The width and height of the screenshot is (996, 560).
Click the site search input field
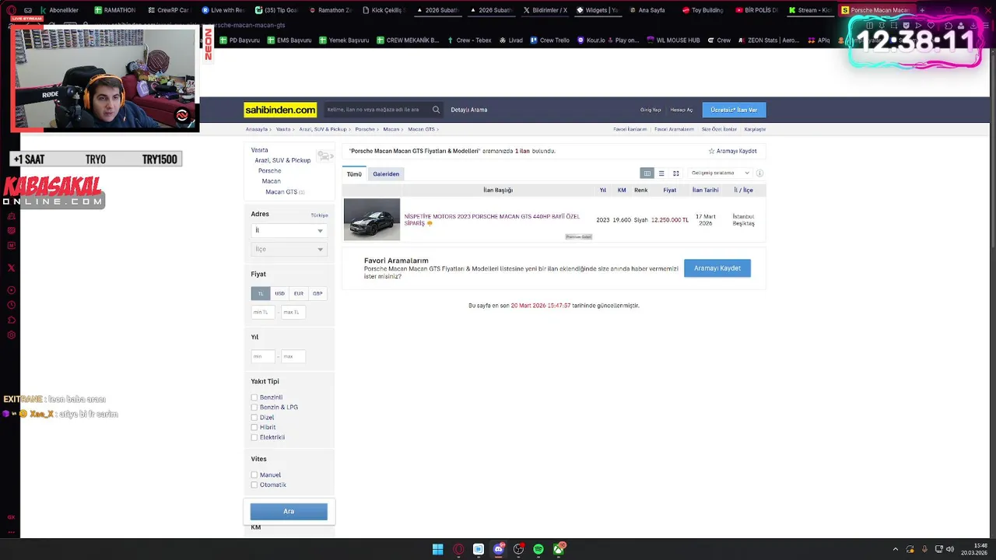coord(377,110)
